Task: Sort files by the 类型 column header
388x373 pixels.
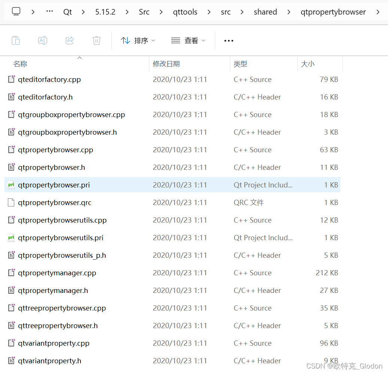Action: (x=240, y=64)
